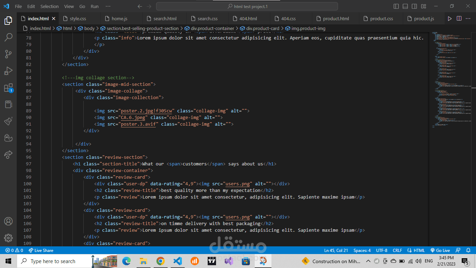Click the command center search box
This screenshot has width=476, height=268.
tap(247, 6)
